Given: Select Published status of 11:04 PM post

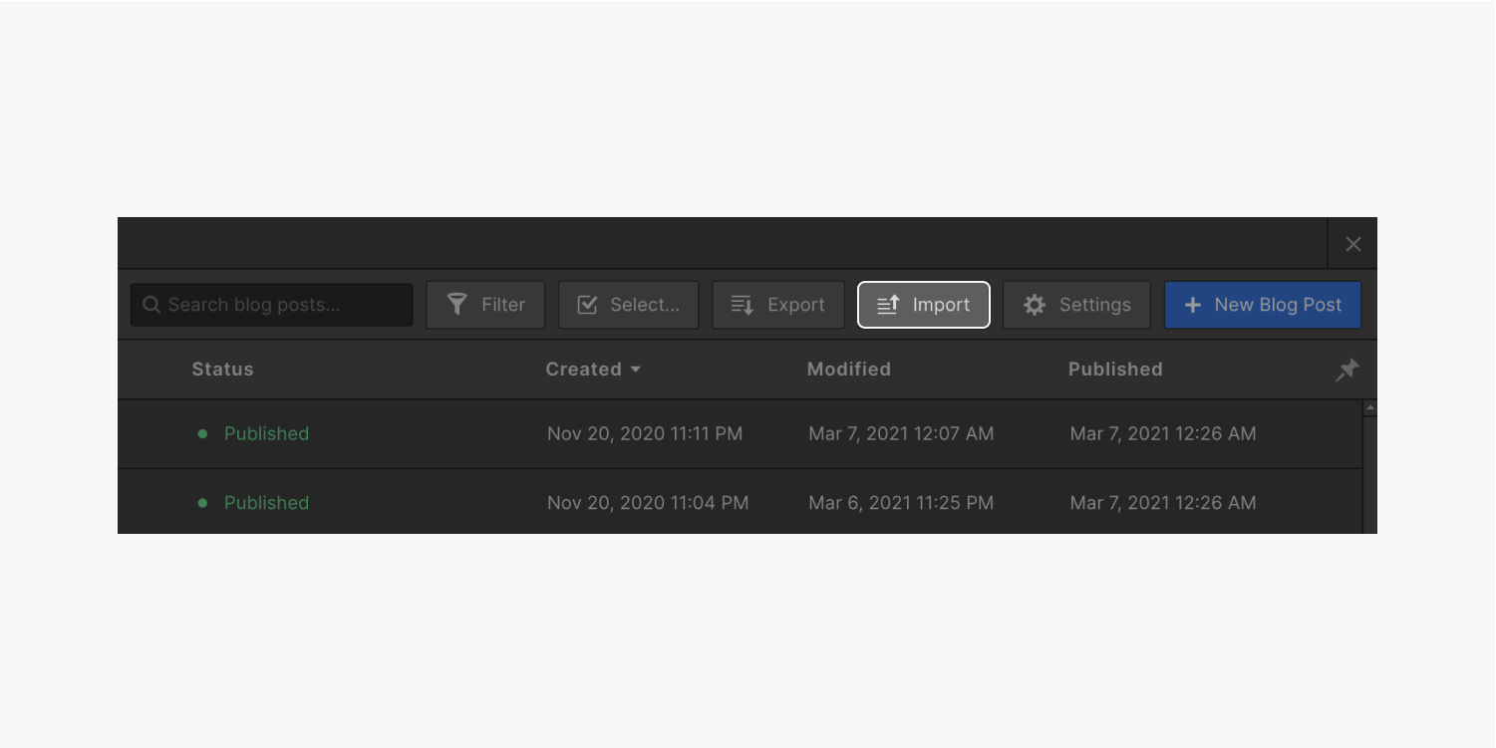Looking at the screenshot, I should click(266, 503).
